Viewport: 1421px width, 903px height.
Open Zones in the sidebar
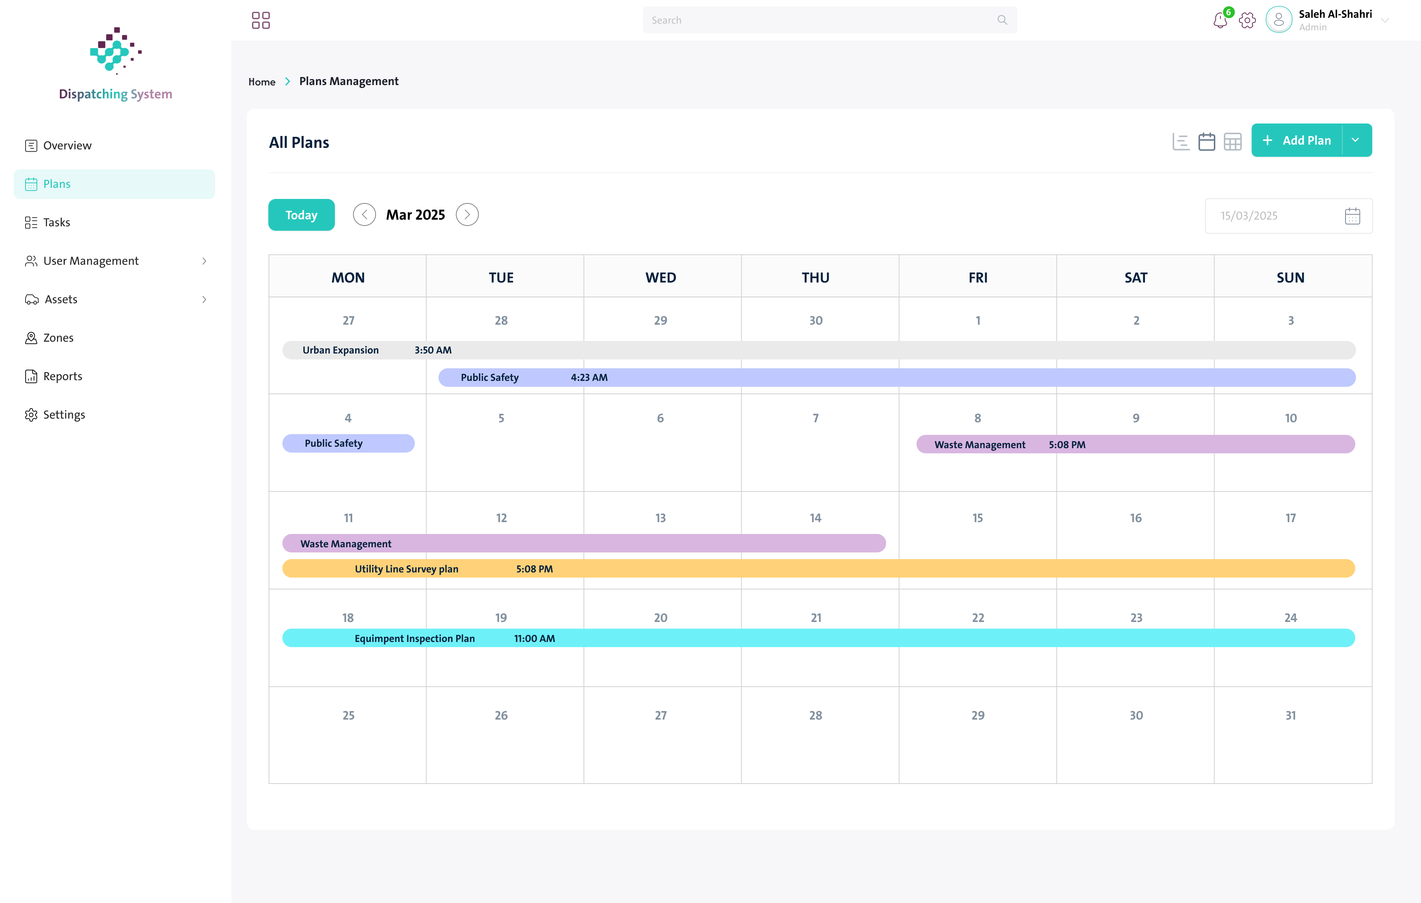(x=114, y=338)
